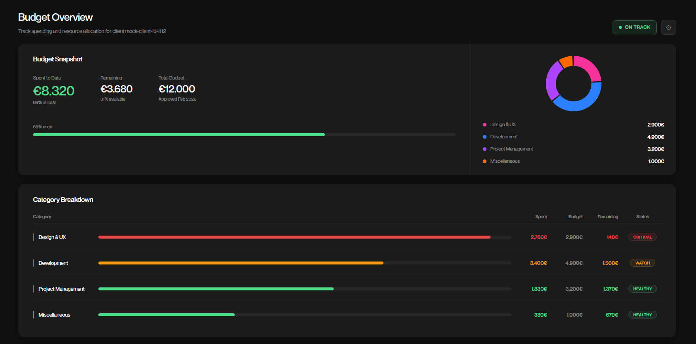Click the purple Project Management legend dot
The width and height of the screenshot is (696, 344).
coord(484,149)
